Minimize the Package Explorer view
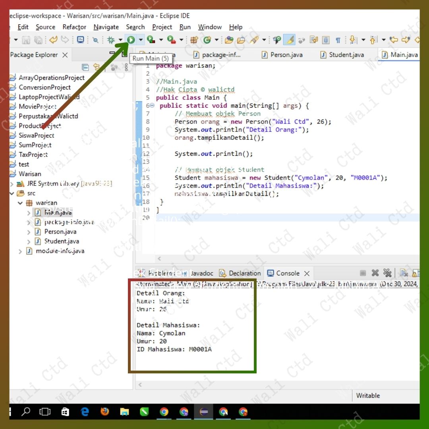The image size is (429, 429). (x=112, y=53)
